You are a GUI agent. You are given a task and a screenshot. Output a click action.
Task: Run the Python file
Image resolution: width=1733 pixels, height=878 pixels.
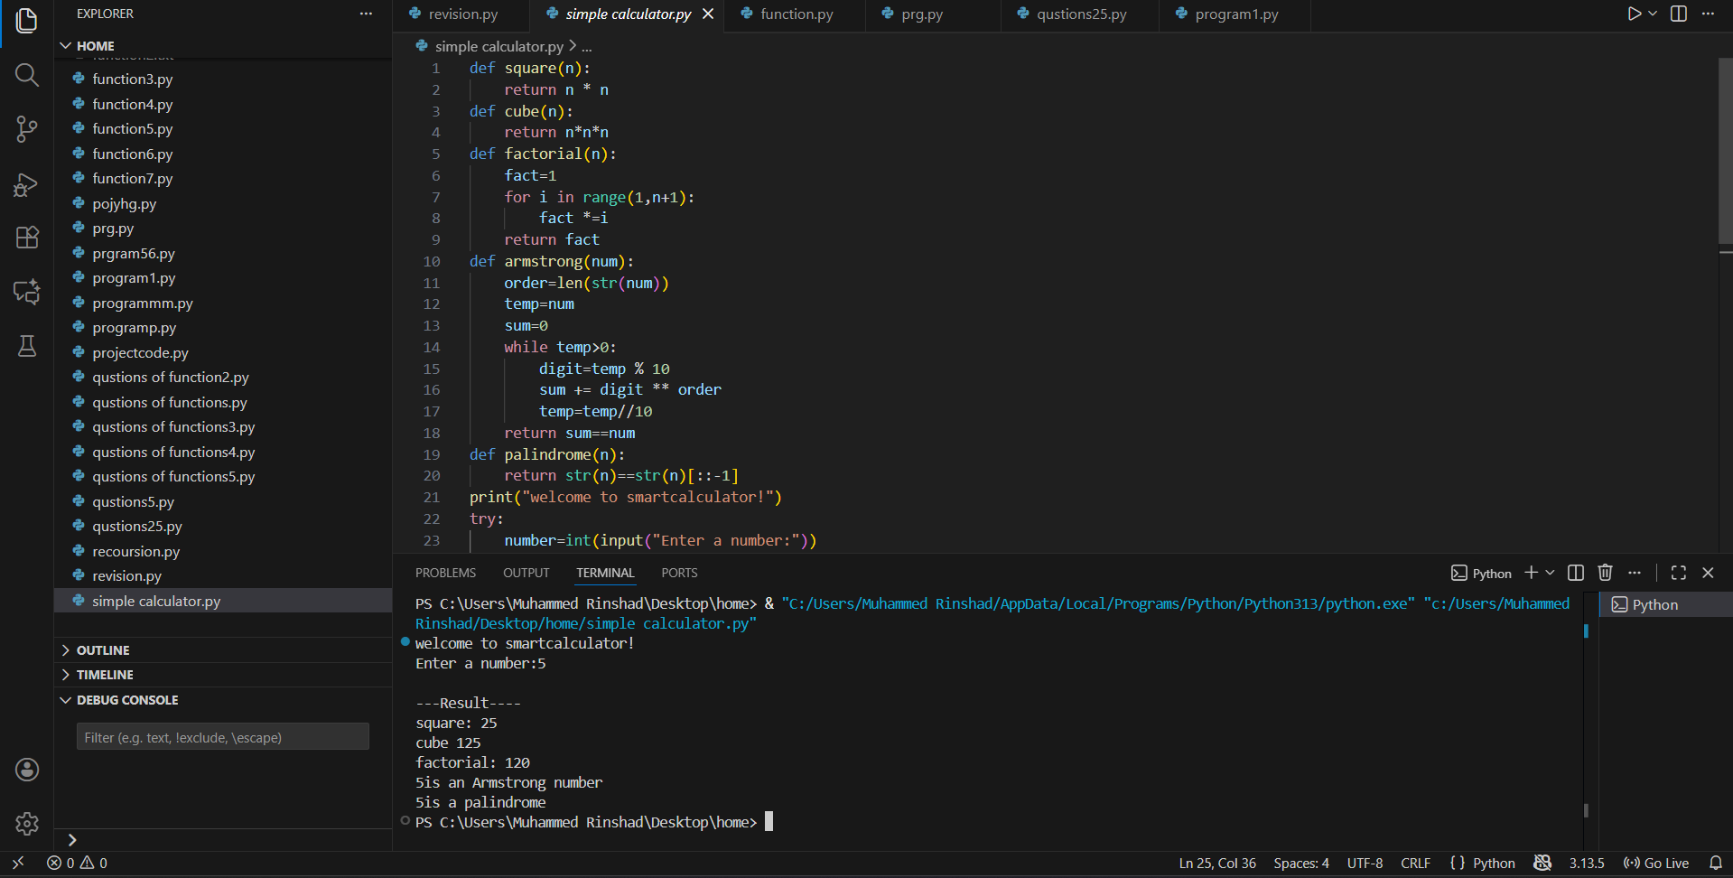1633,14
